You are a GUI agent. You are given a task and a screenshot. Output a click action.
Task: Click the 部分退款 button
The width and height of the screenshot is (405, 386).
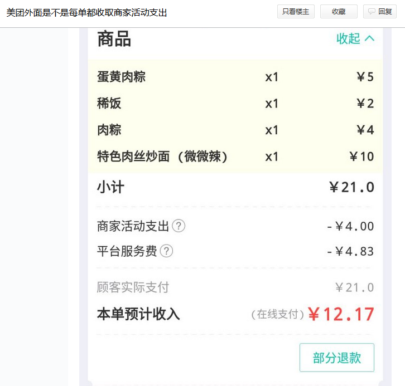click(336, 358)
